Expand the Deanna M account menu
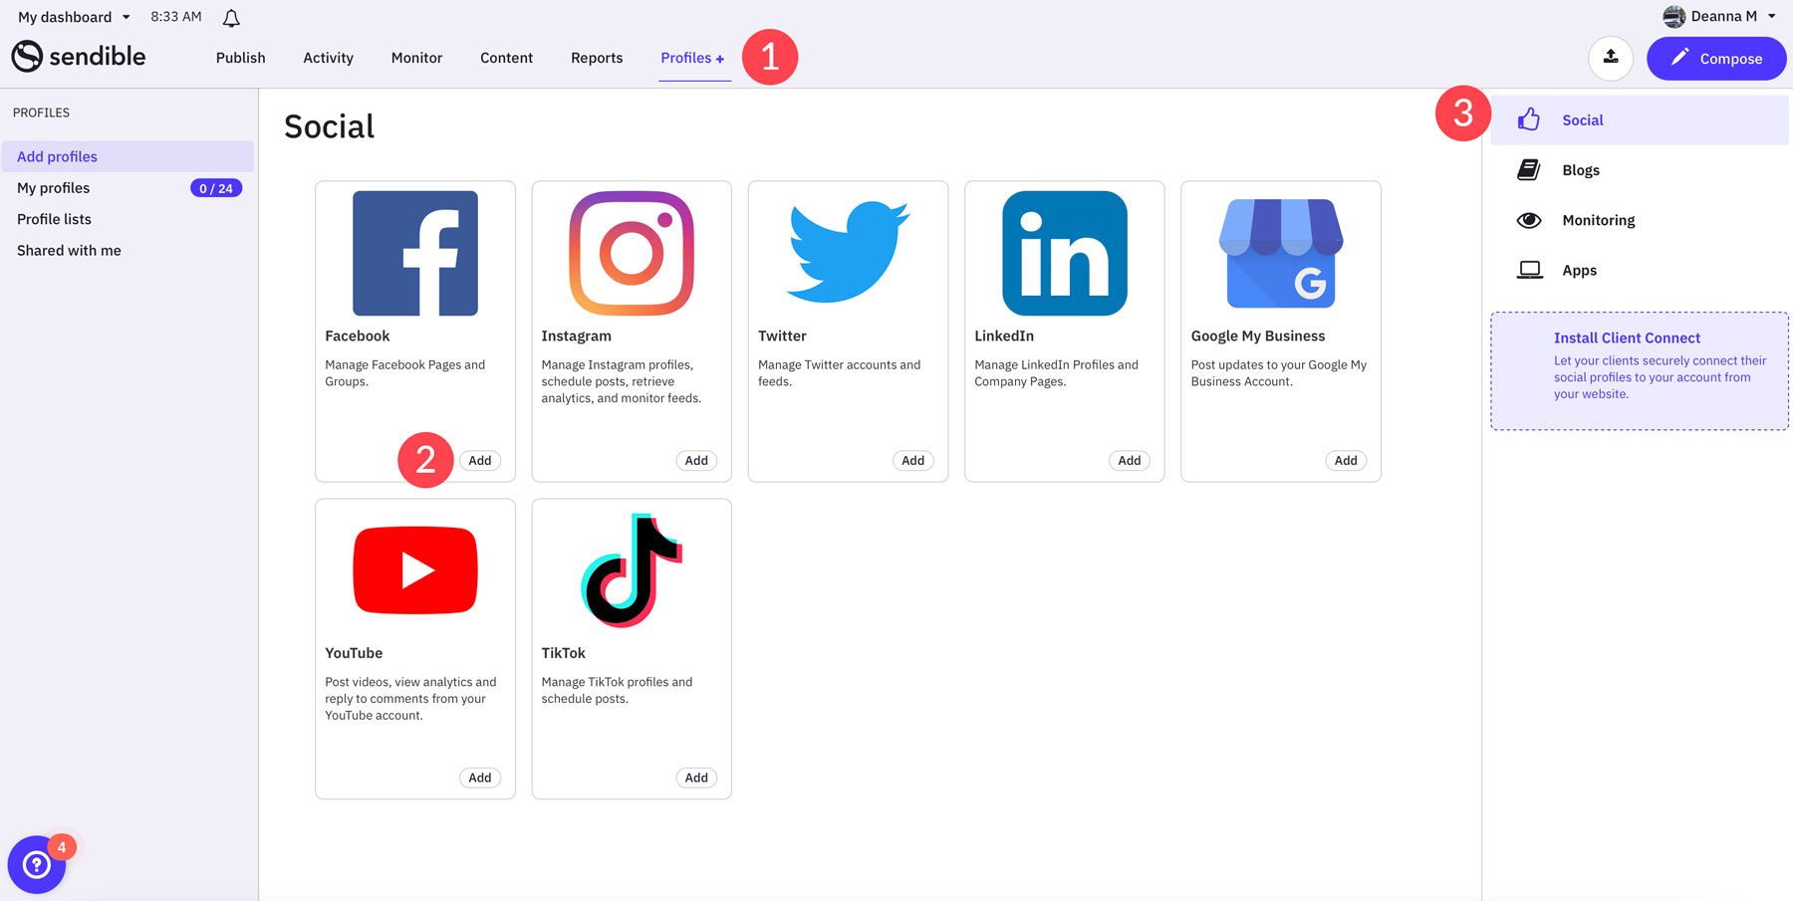1793x901 pixels. point(1718,16)
